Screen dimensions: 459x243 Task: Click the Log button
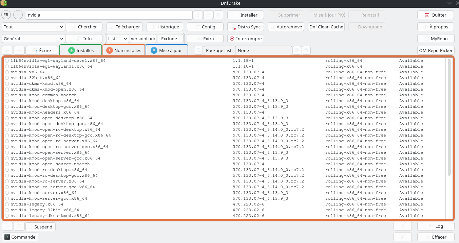pyautogui.click(x=436, y=226)
